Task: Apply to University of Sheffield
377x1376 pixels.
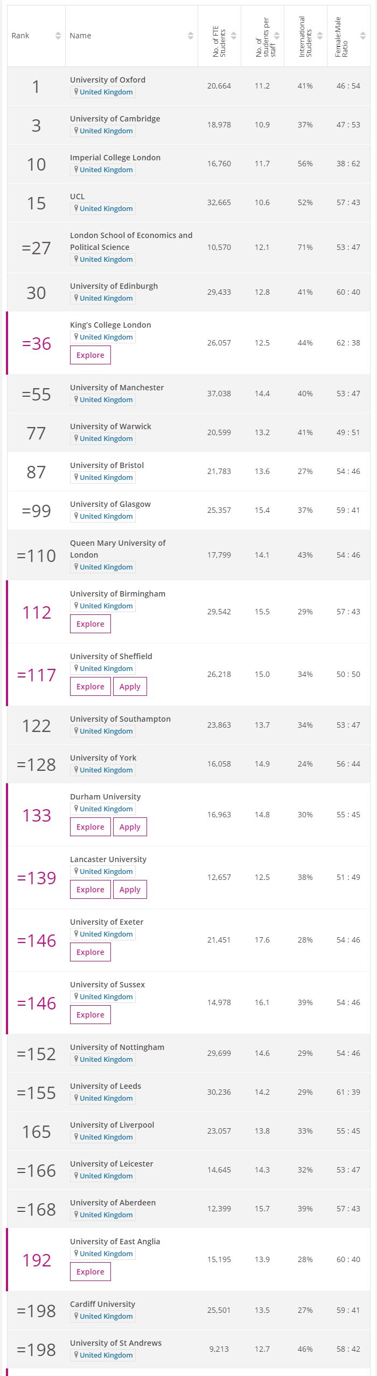Action: (130, 687)
